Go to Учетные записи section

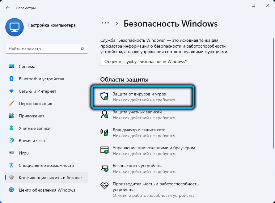34,128
